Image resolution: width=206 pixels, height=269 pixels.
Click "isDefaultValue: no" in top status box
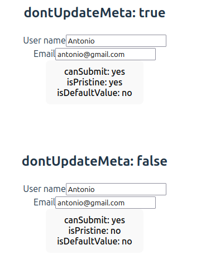(94, 93)
